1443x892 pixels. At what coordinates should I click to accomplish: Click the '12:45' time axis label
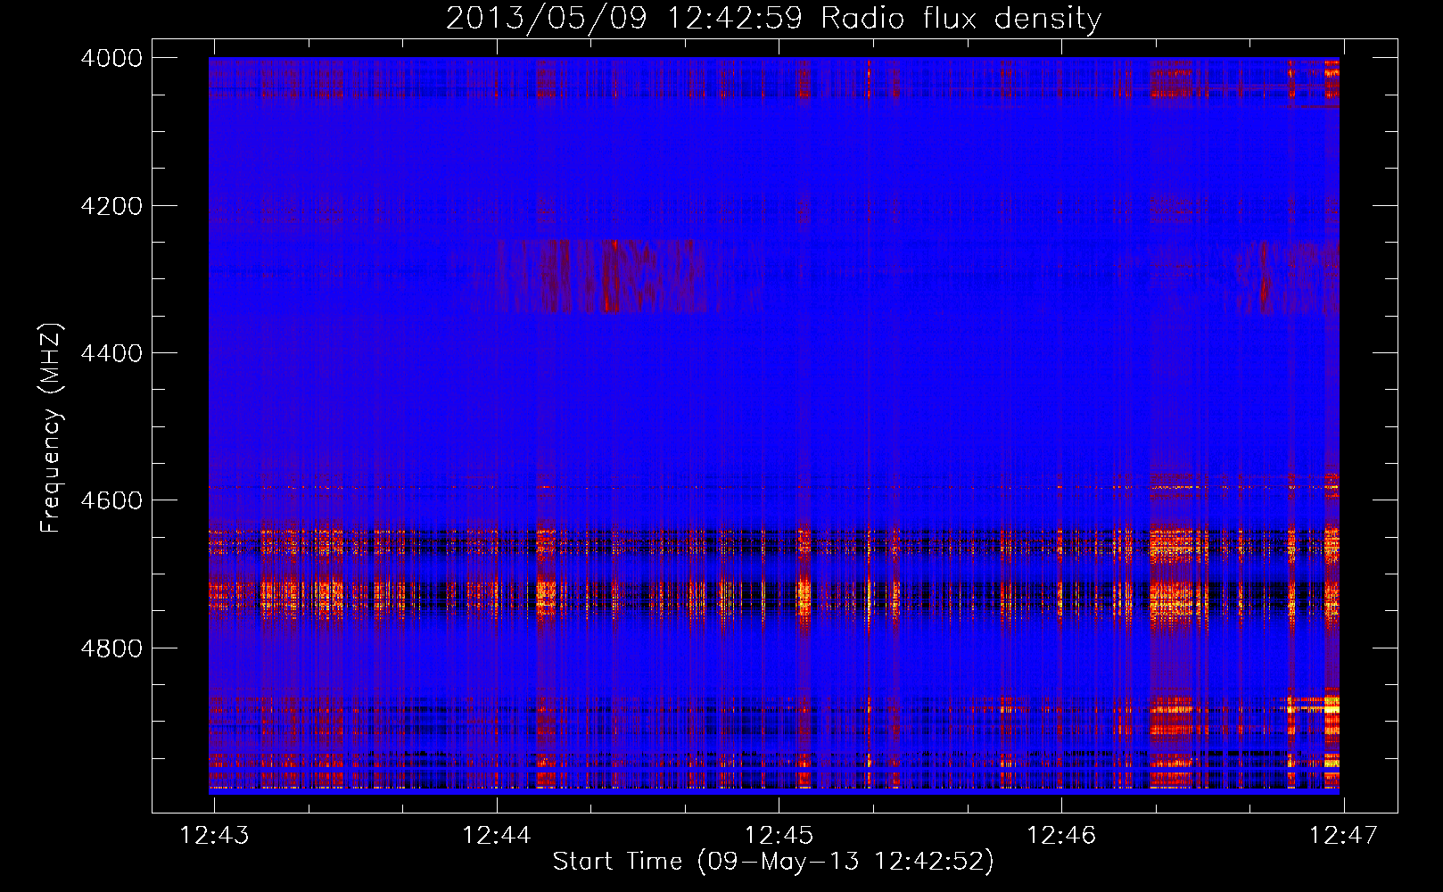tap(779, 836)
